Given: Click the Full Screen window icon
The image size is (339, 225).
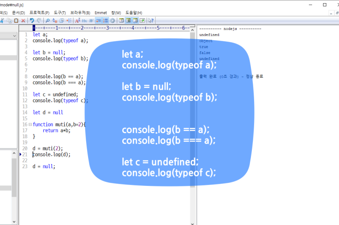Looking at the screenshot, I should pyautogui.click(x=121, y=20).
